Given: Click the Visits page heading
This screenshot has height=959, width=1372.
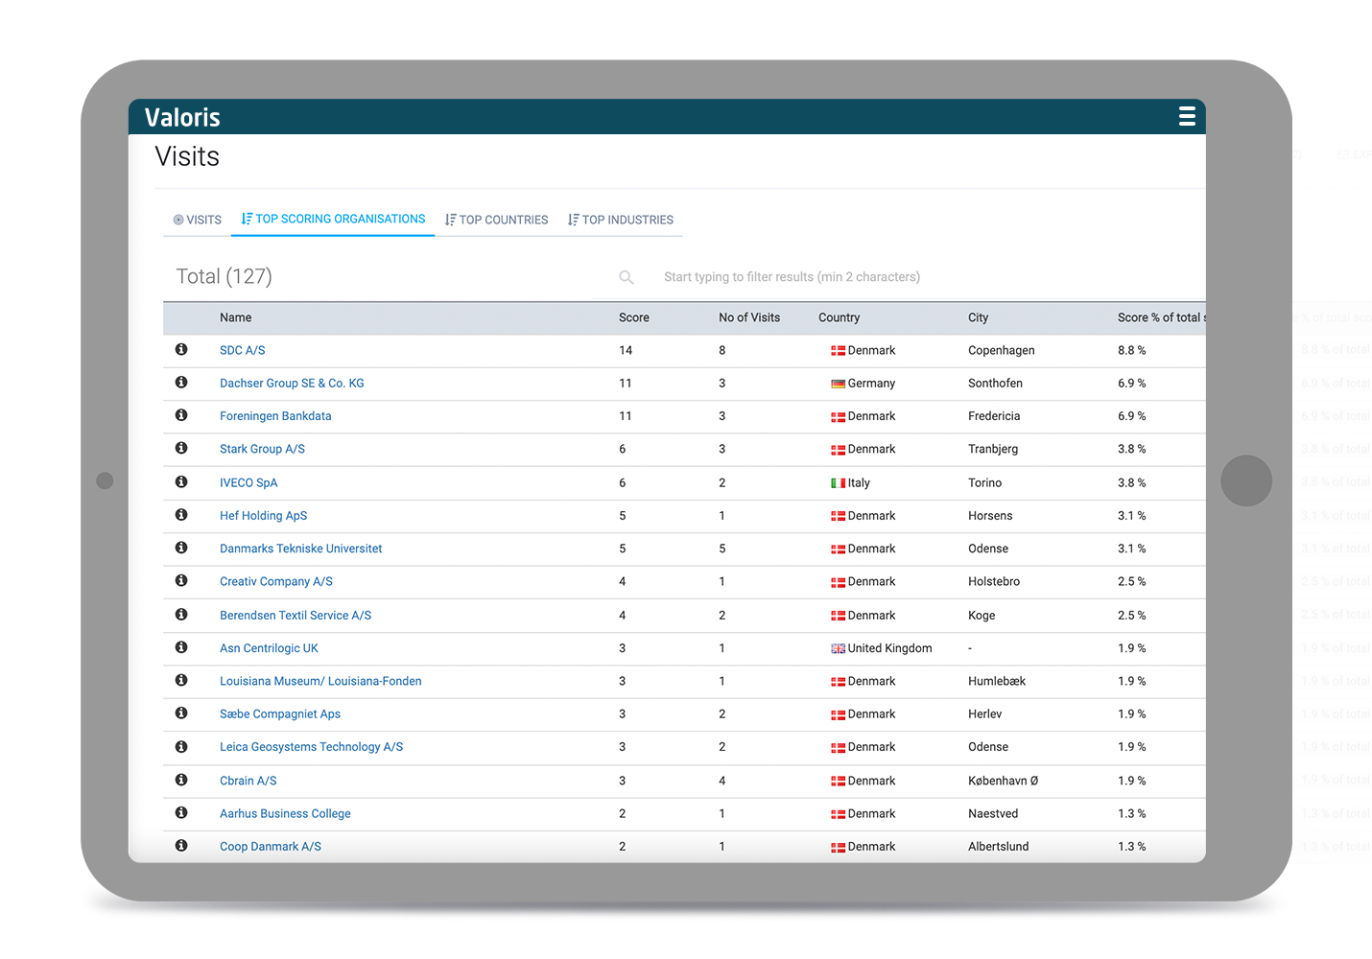Looking at the screenshot, I should coord(187,156).
